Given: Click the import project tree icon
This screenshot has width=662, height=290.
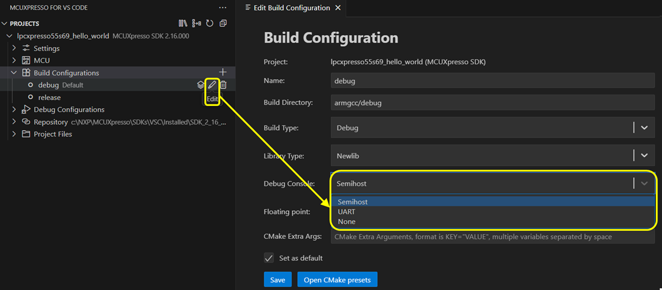Looking at the screenshot, I should (196, 23).
